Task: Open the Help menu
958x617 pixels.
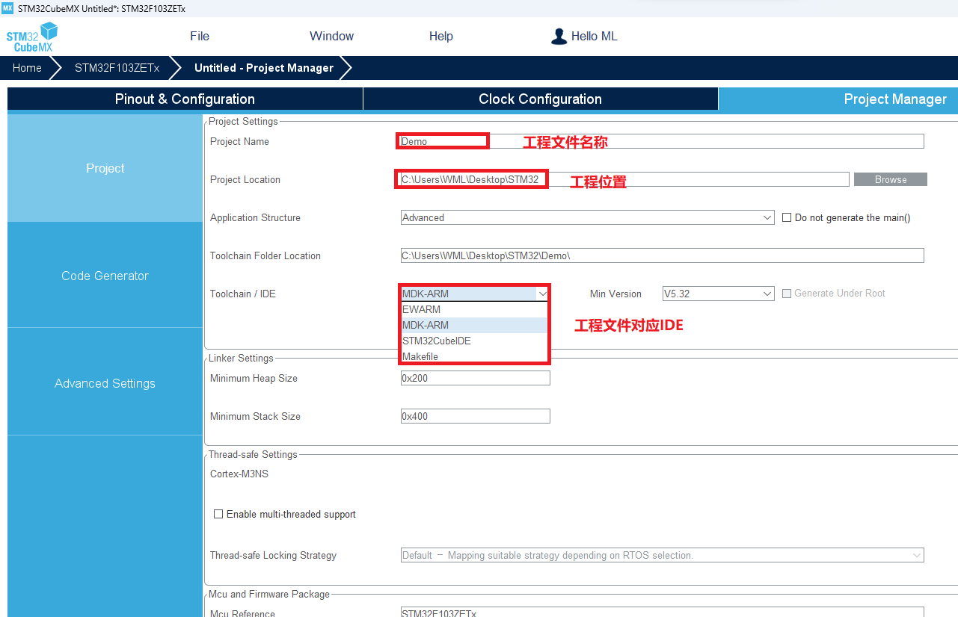Action: pyautogui.click(x=441, y=36)
